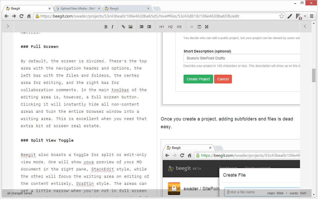Click the red Cancel button
This screenshot has height=199, width=318.
(223, 79)
